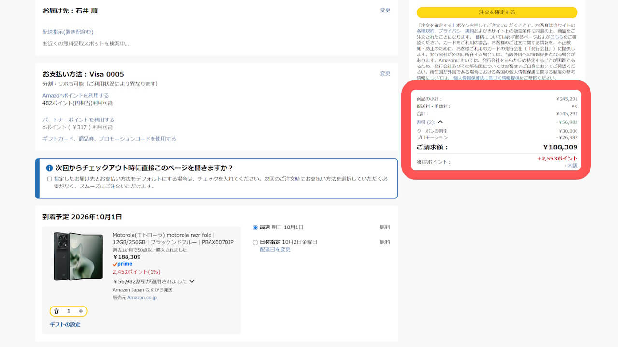
Task: Click the 2,453ポイント(1%) text on the item
Action: (137, 272)
